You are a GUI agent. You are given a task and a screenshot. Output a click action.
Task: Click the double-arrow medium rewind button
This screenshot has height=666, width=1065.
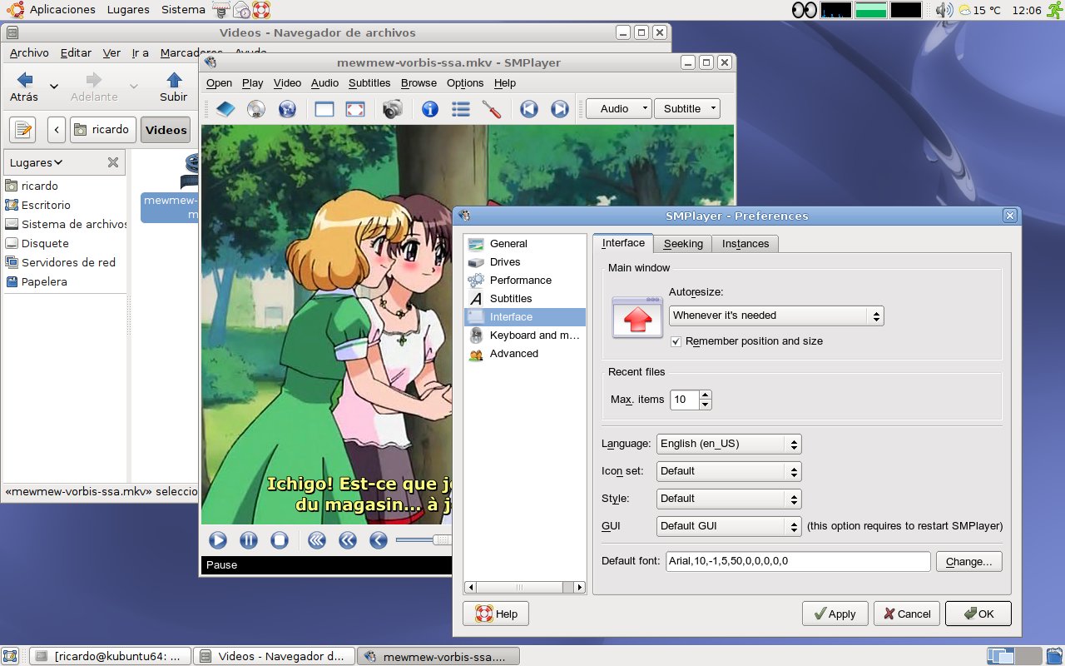coord(348,540)
